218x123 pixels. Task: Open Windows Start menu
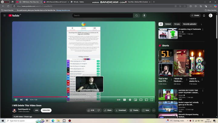point(3,121)
